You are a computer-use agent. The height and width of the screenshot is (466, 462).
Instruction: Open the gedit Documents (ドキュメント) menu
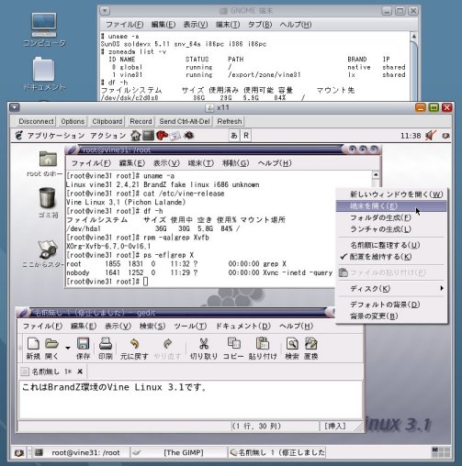243,326
